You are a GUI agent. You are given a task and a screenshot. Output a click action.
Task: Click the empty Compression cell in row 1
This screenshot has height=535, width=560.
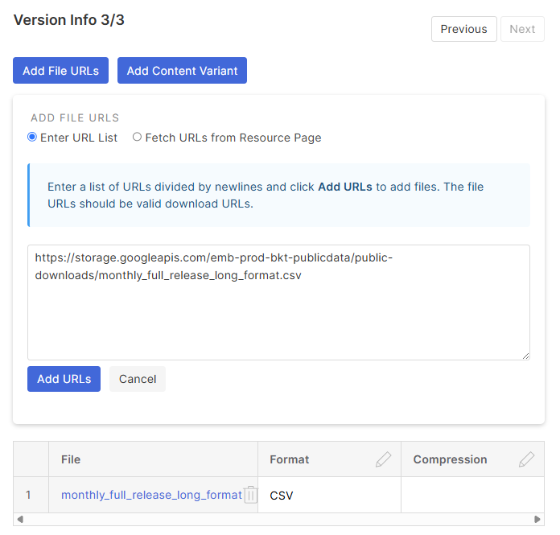[x=471, y=495]
